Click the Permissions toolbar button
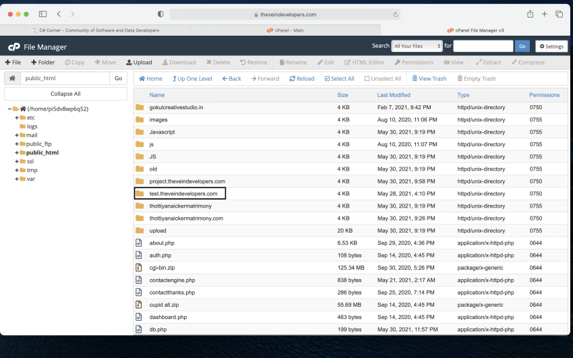 coord(414,62)
